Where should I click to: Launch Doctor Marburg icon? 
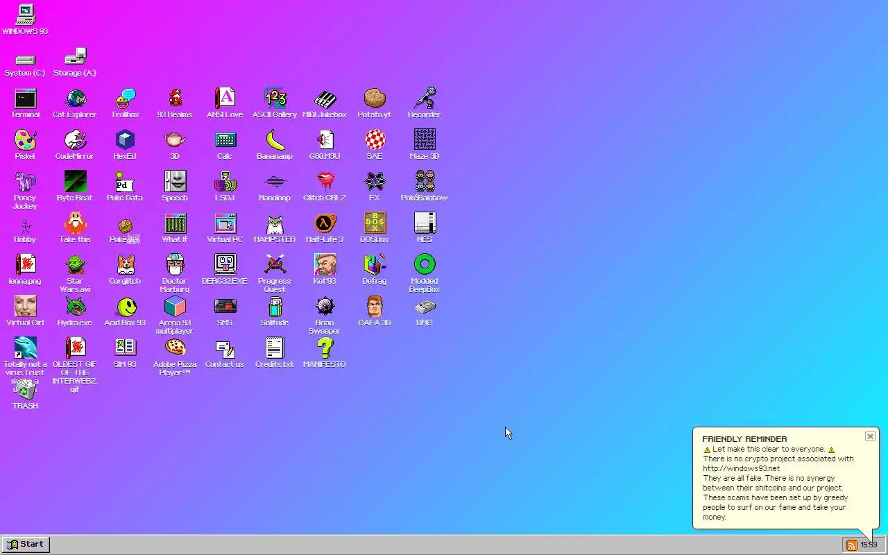click(x=175, y=265)
